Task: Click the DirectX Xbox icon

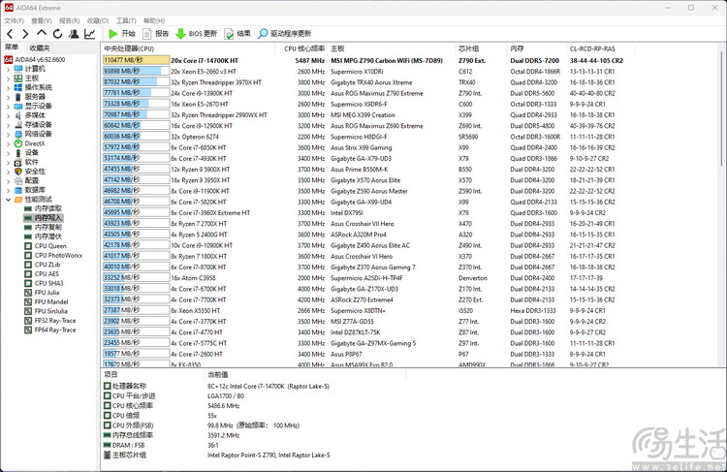Action: point(18,143)
